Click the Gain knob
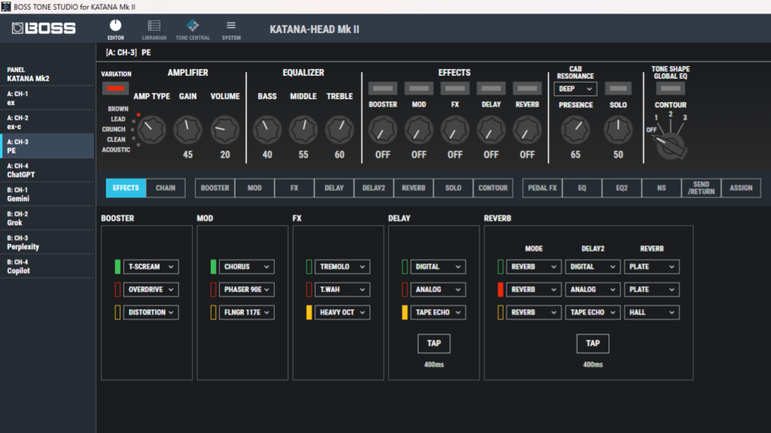The height and width of the screenshot is (433, 771). pos(187,129)
